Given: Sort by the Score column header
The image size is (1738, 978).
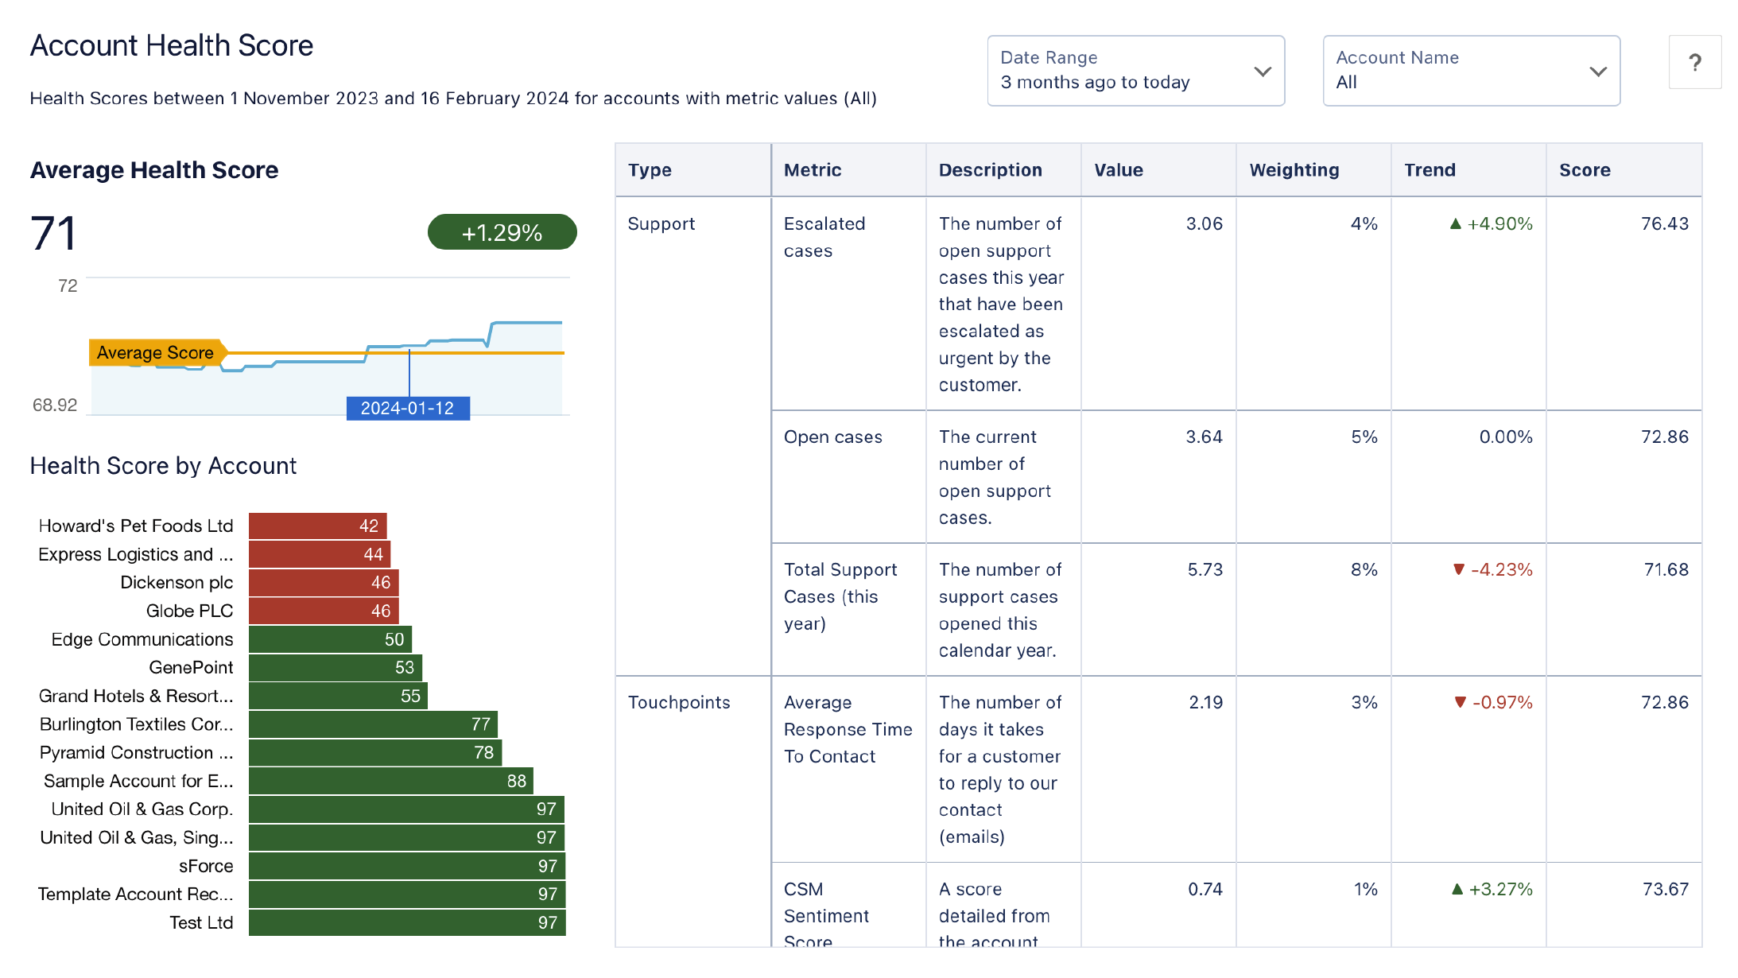Looking at the screenshot, I should tap(1585, 169).
